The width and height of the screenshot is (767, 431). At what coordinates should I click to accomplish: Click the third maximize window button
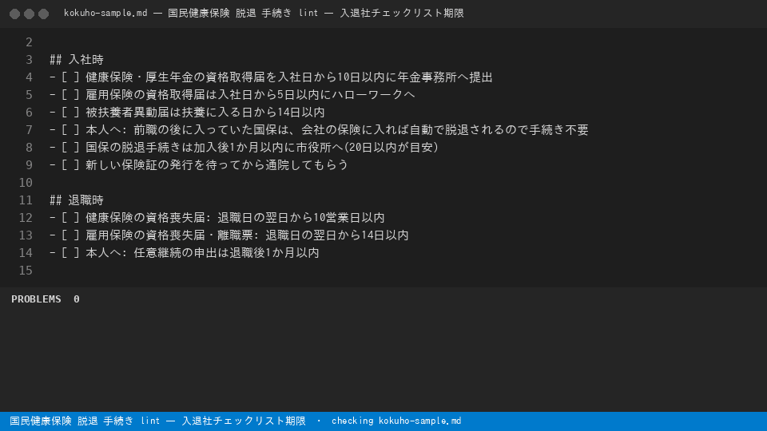pyautogui.click(x=43, y=14)
